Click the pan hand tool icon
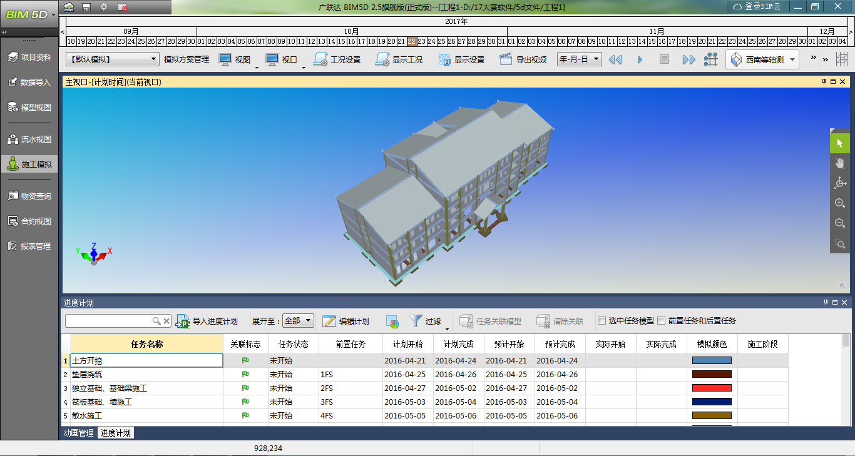The image size is (855, 456). (840, 163)
